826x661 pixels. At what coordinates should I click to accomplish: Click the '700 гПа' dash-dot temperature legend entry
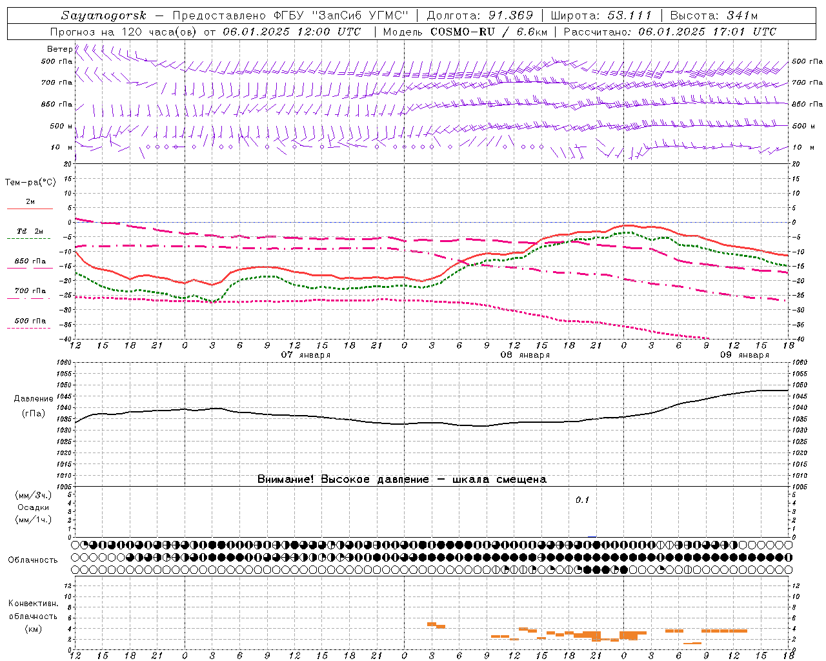[30, 291]
